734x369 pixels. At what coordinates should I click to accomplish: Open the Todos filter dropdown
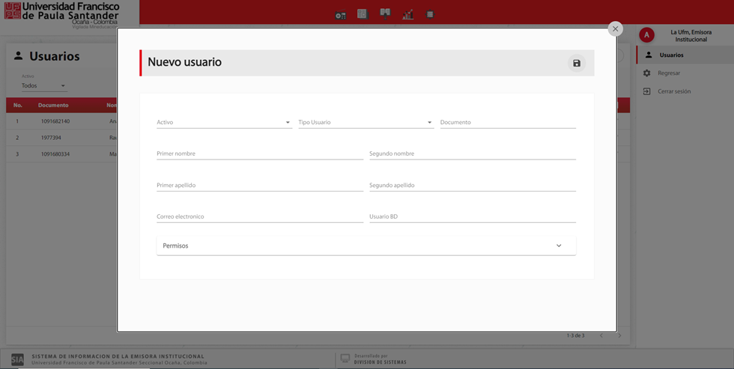coord(43,86)
